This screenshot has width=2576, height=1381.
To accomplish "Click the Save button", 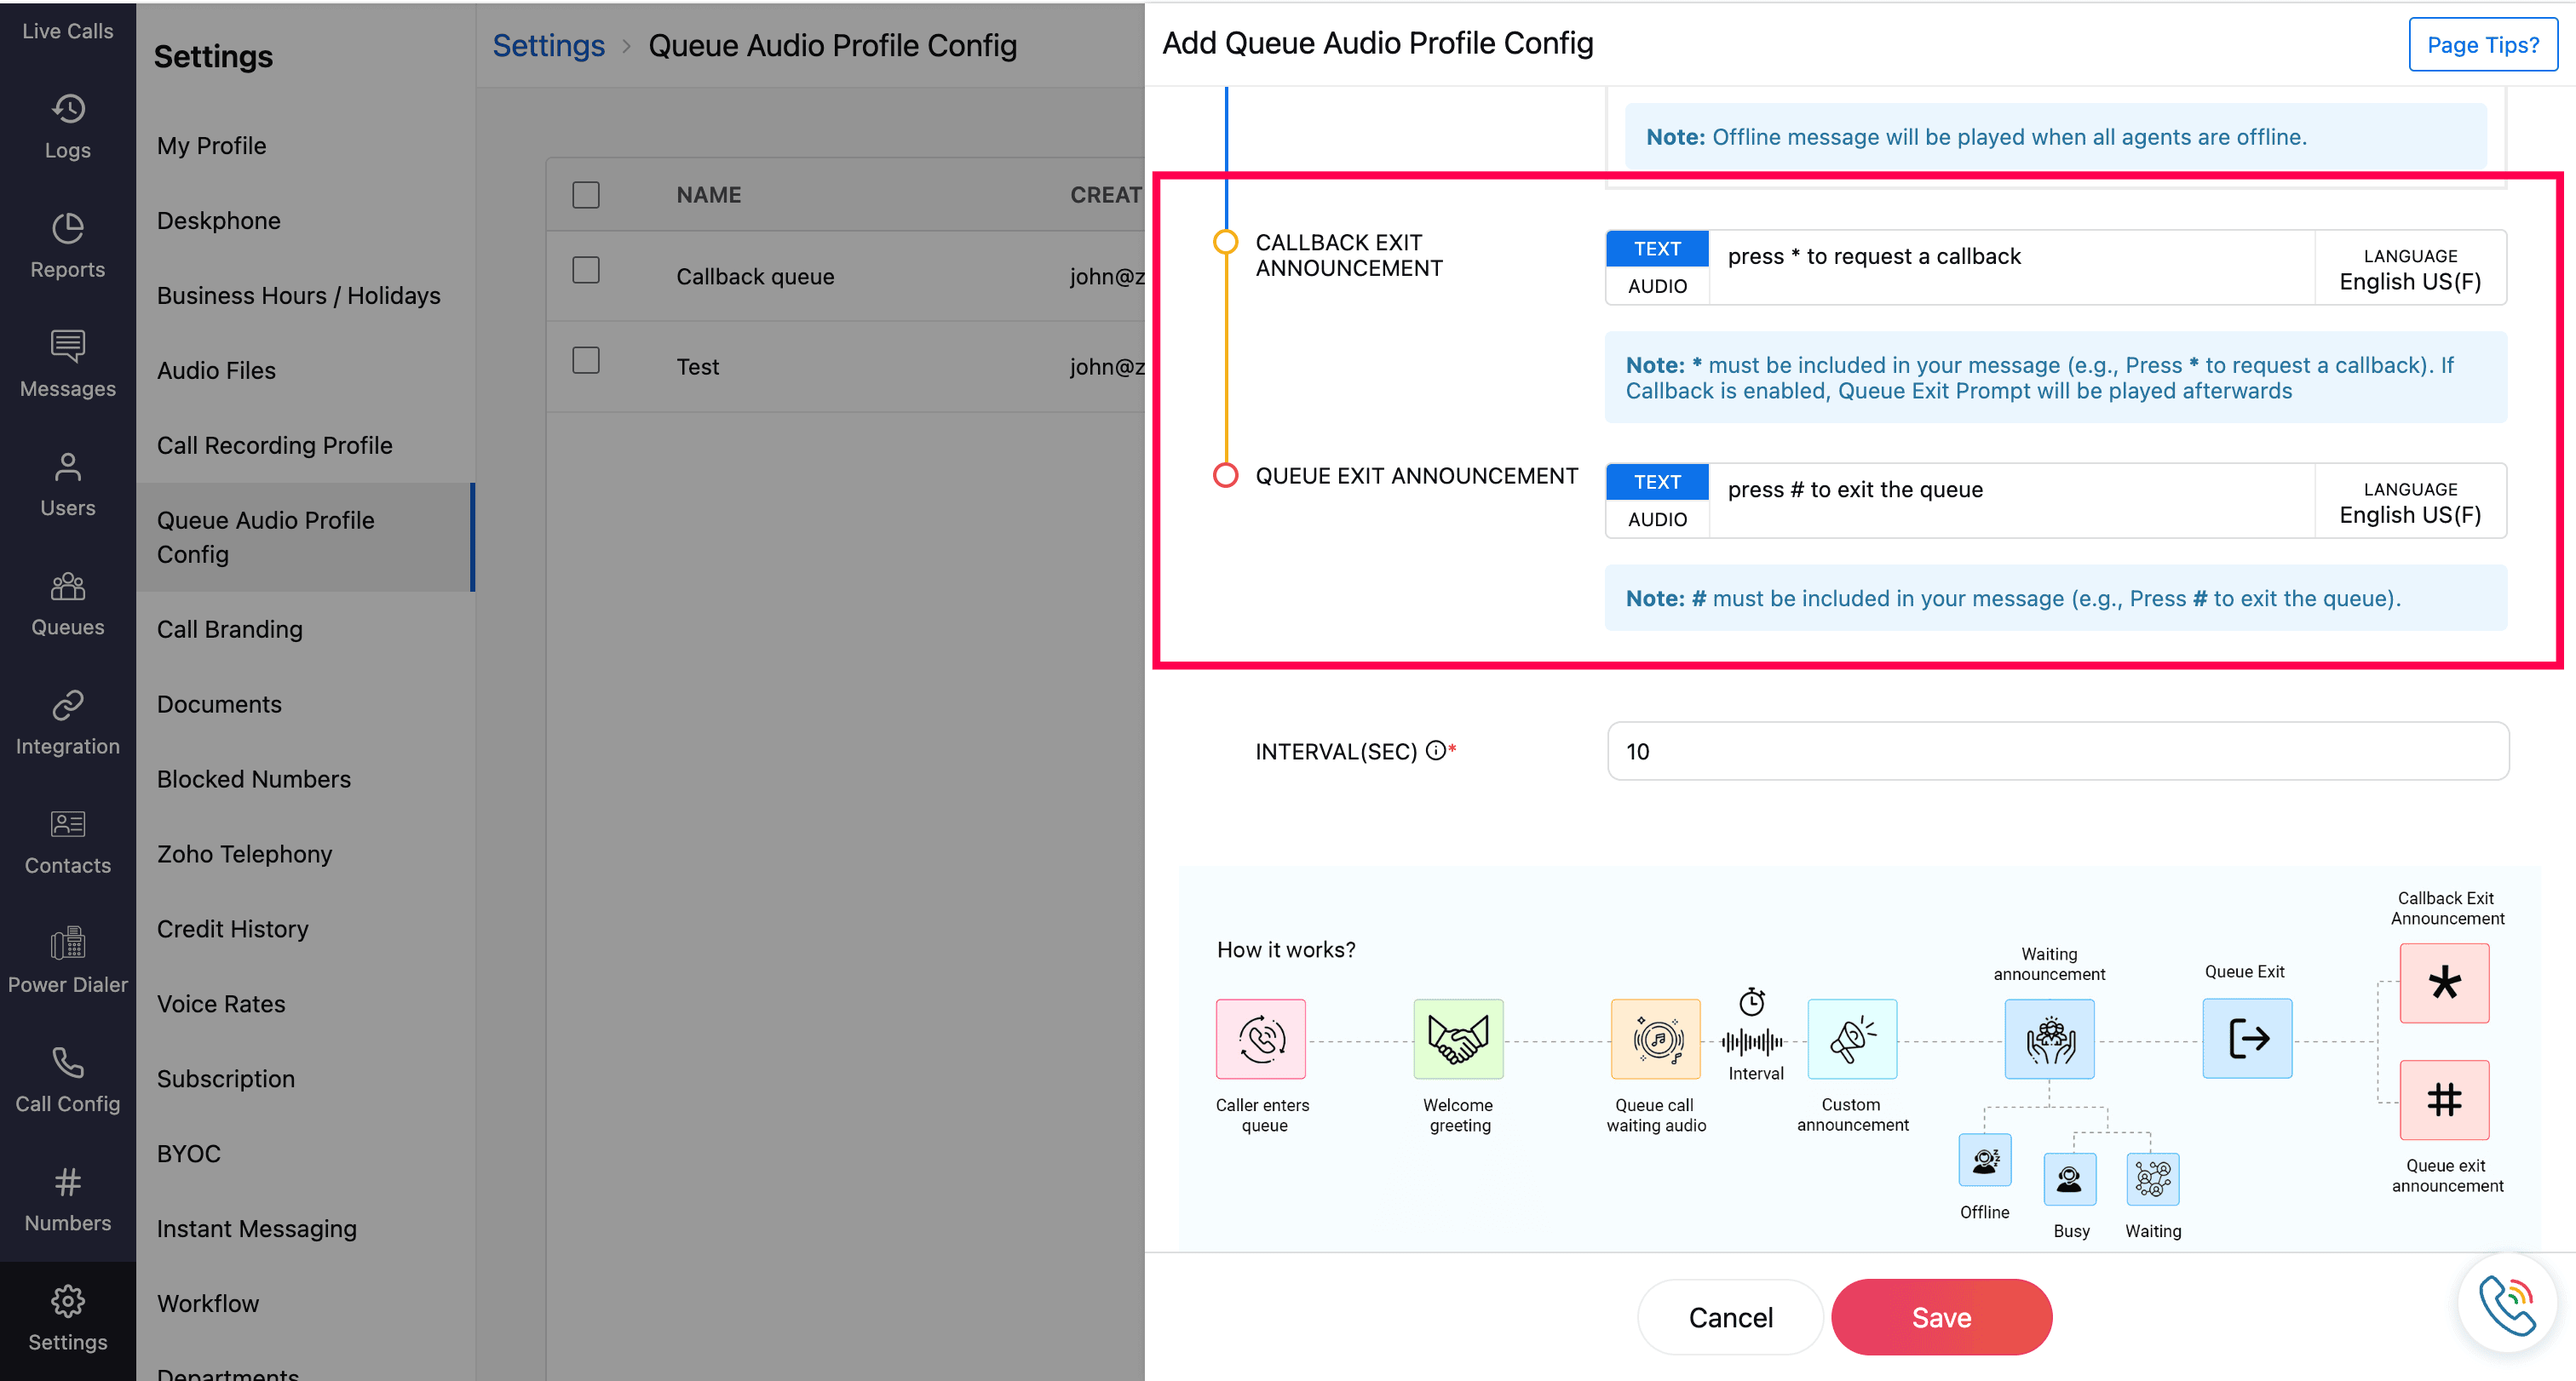I will point(1941,1317).
